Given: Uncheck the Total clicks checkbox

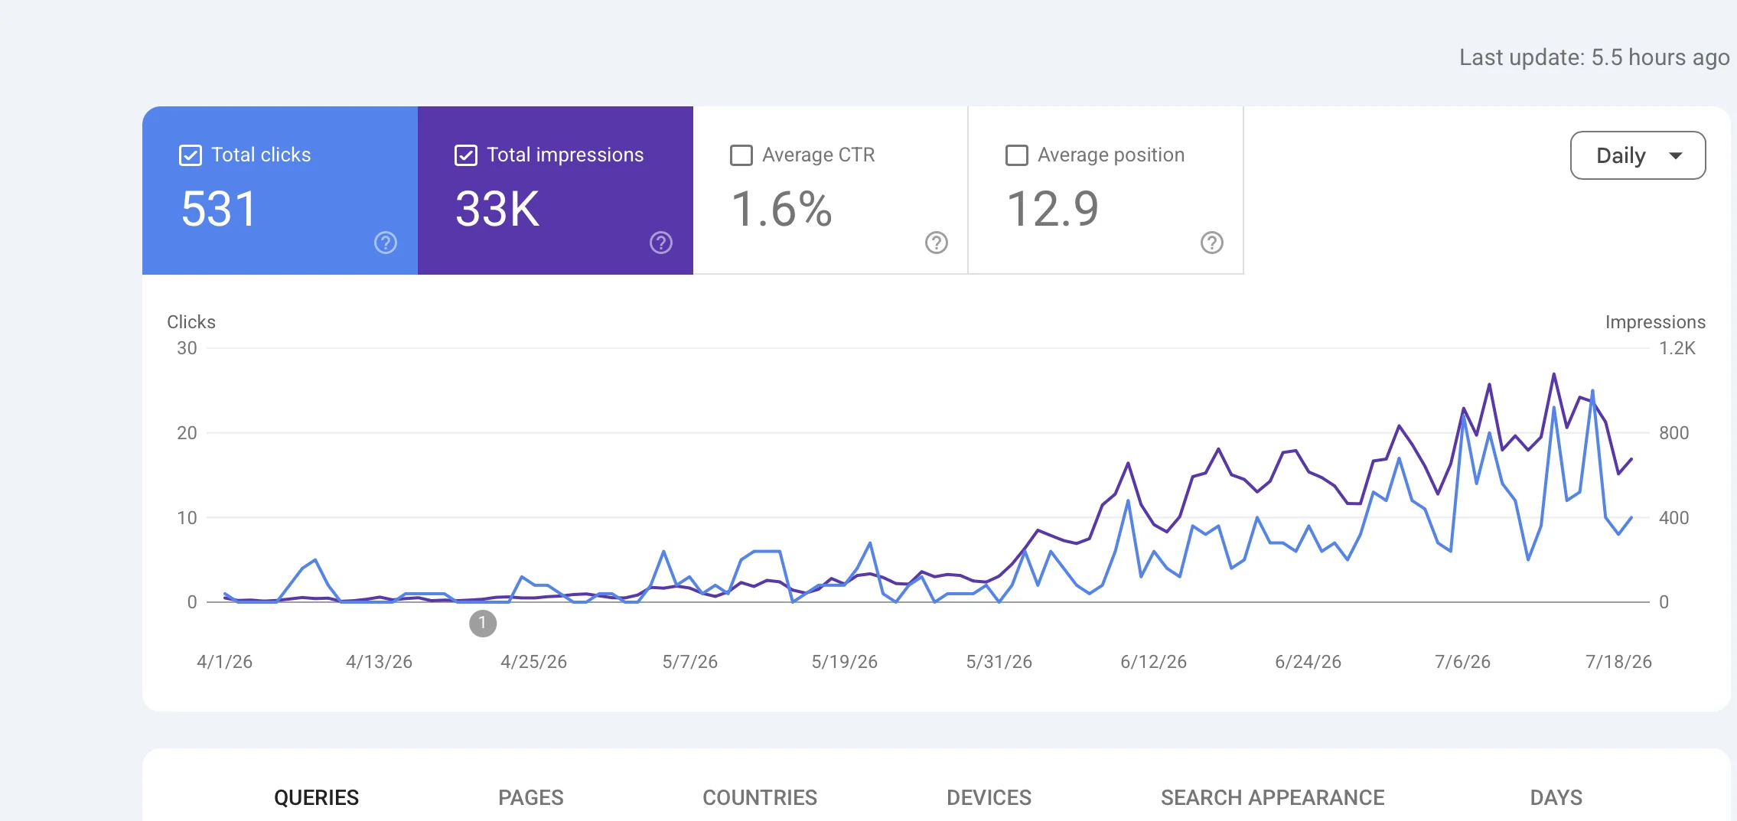Looking at the screenshot, I should [x=191, y=155].
